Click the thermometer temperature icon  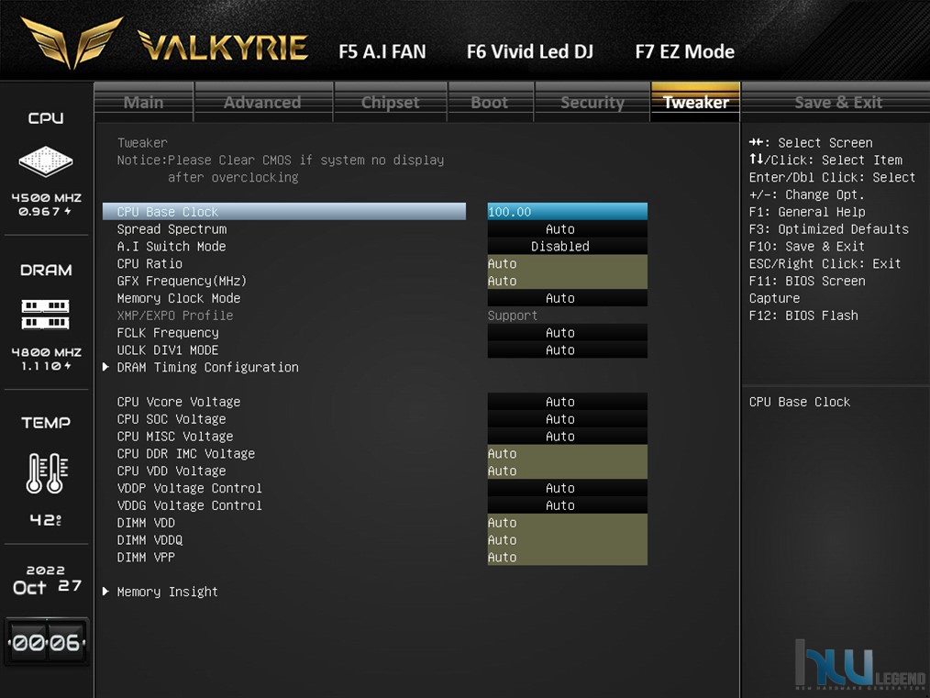[x=47, y=472]
